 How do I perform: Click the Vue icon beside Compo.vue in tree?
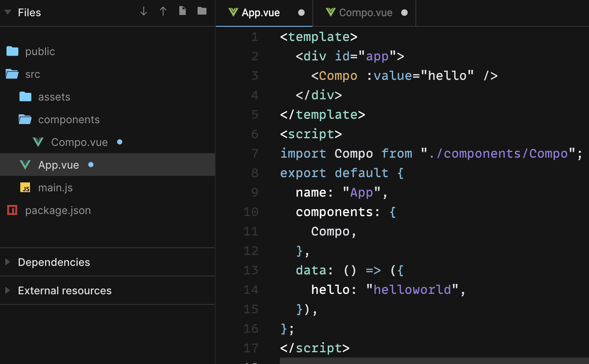click(38, 142)
